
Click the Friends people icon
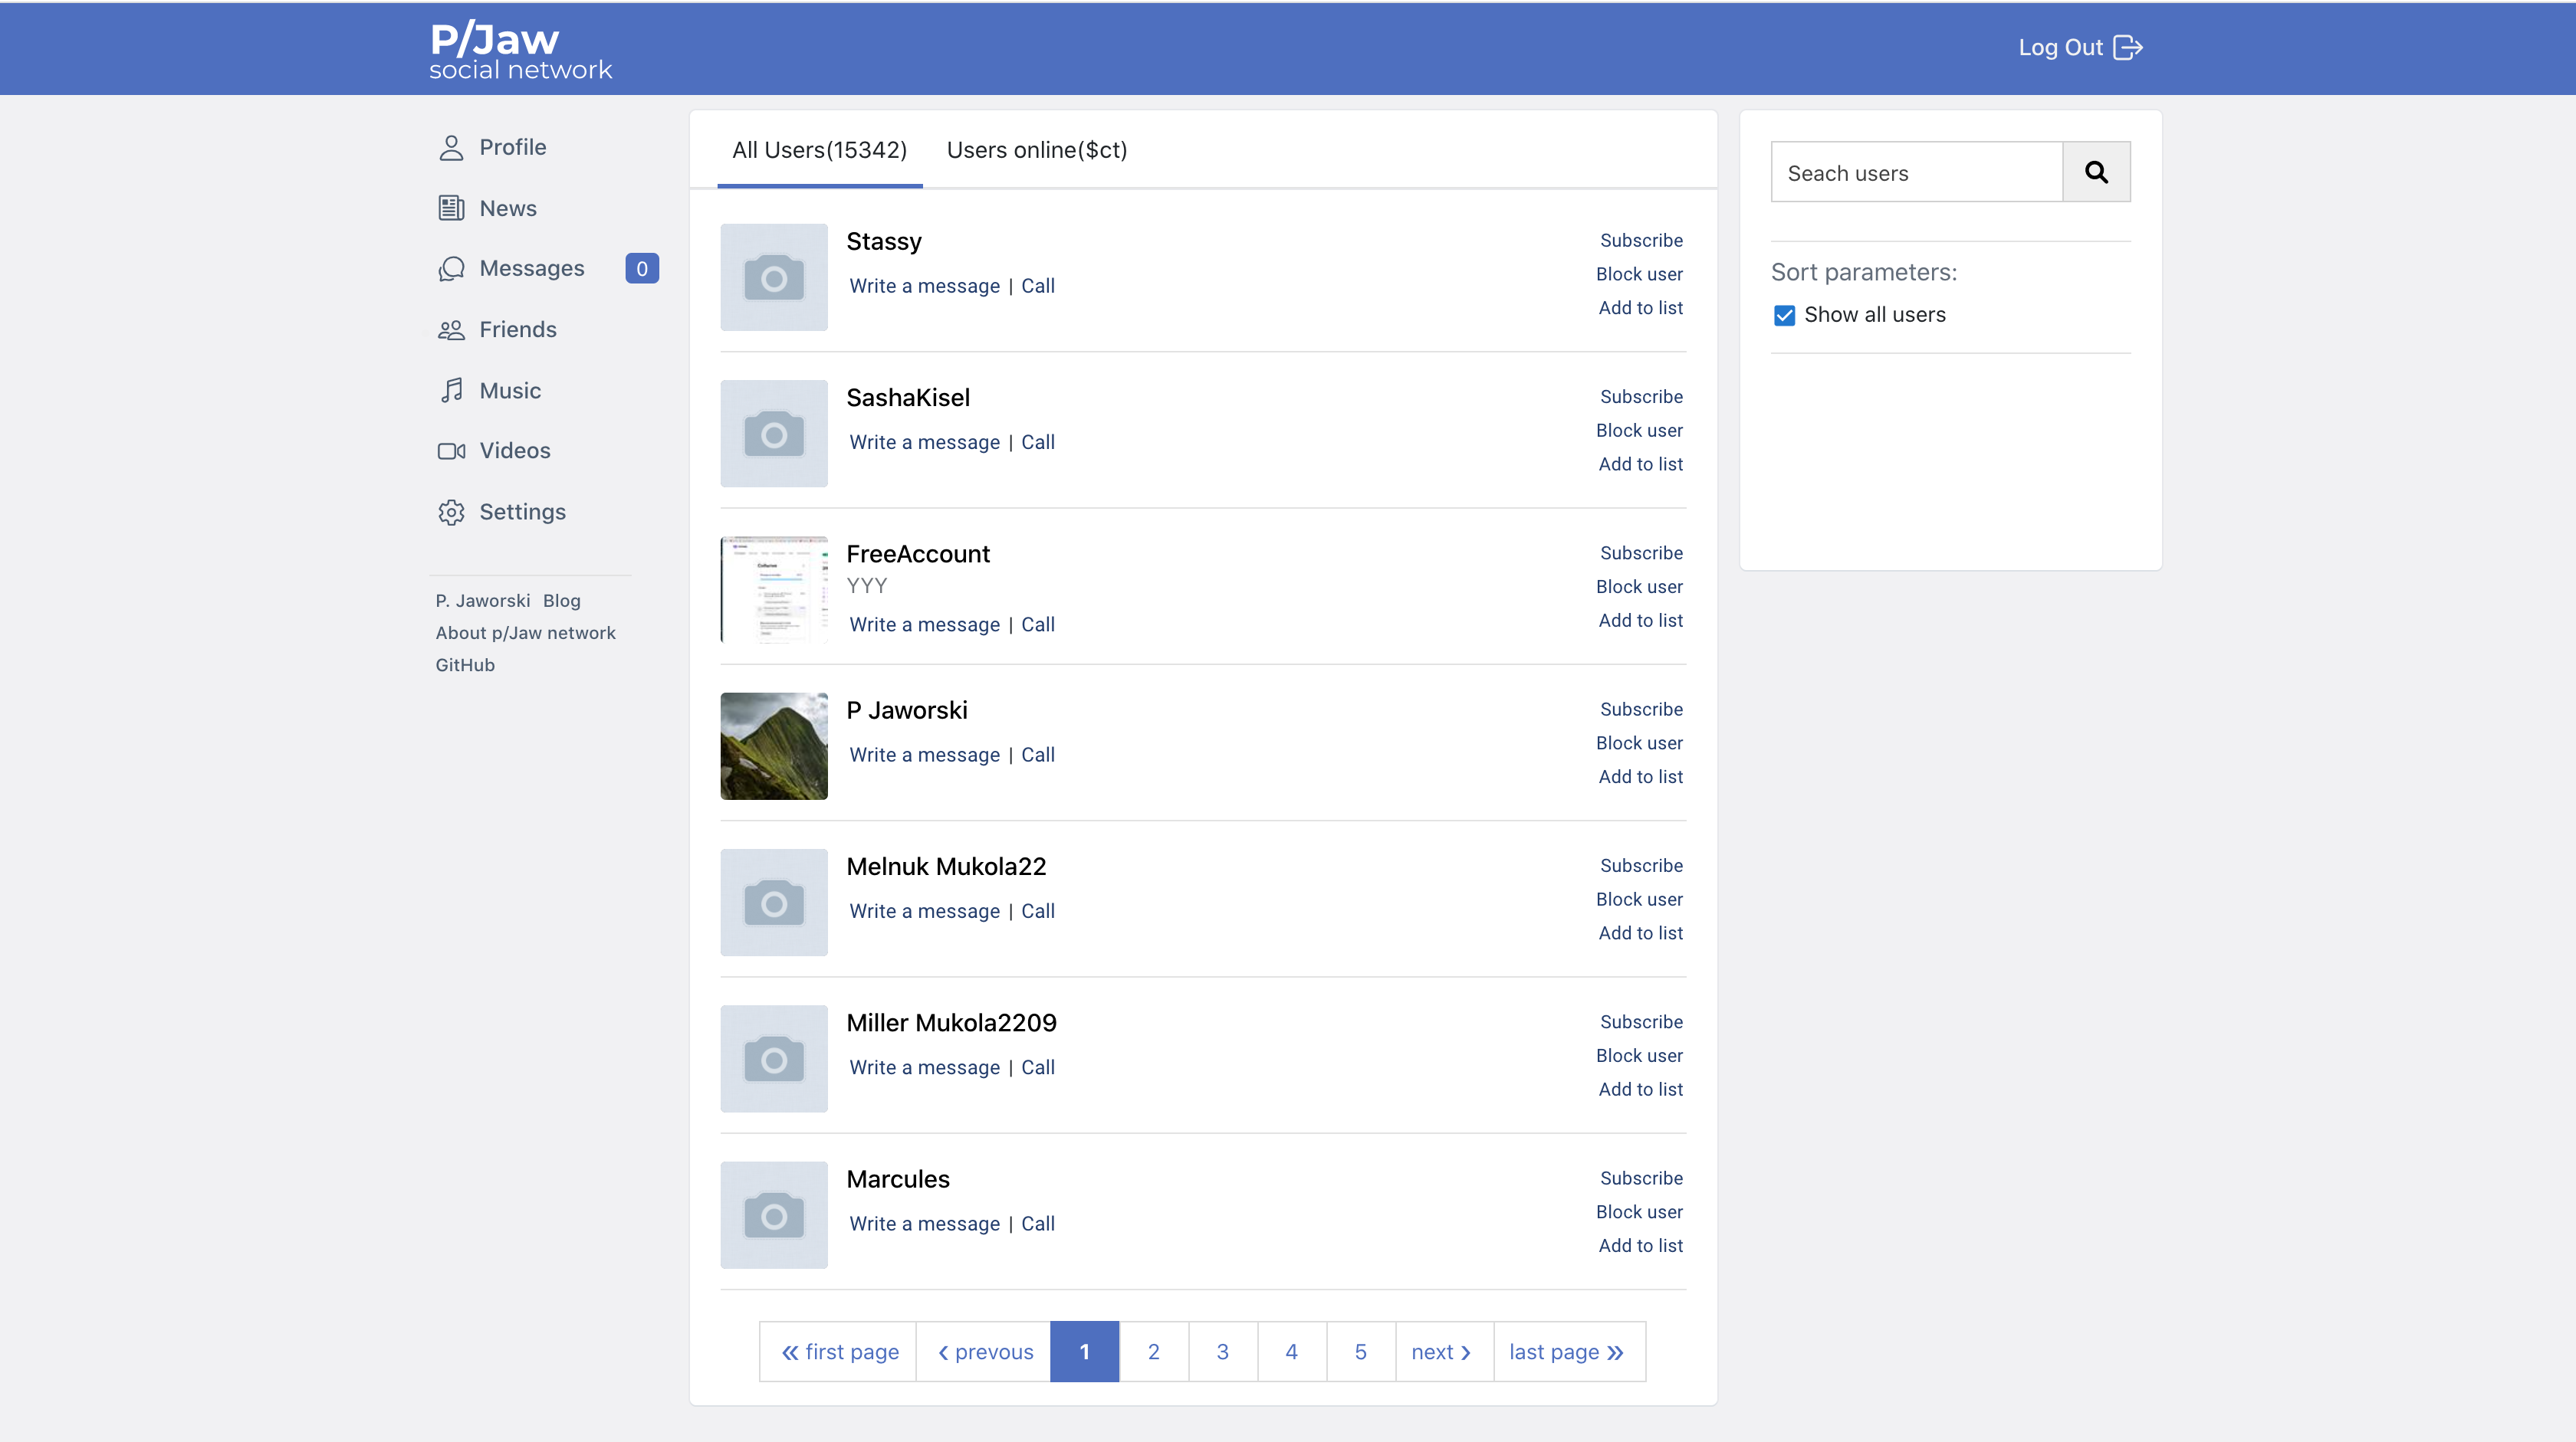(451, 329)
